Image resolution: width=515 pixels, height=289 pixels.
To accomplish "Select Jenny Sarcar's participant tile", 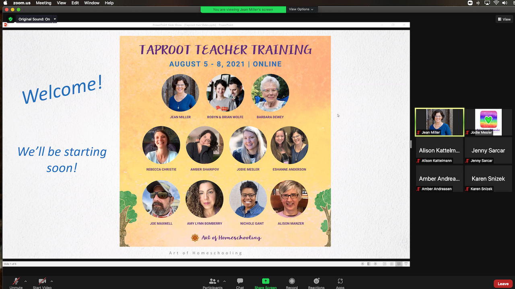I will pyautogui.click(x=488, y=150).
